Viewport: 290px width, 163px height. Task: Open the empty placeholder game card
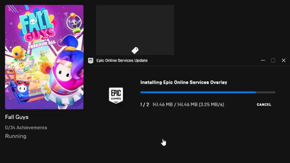135,30
